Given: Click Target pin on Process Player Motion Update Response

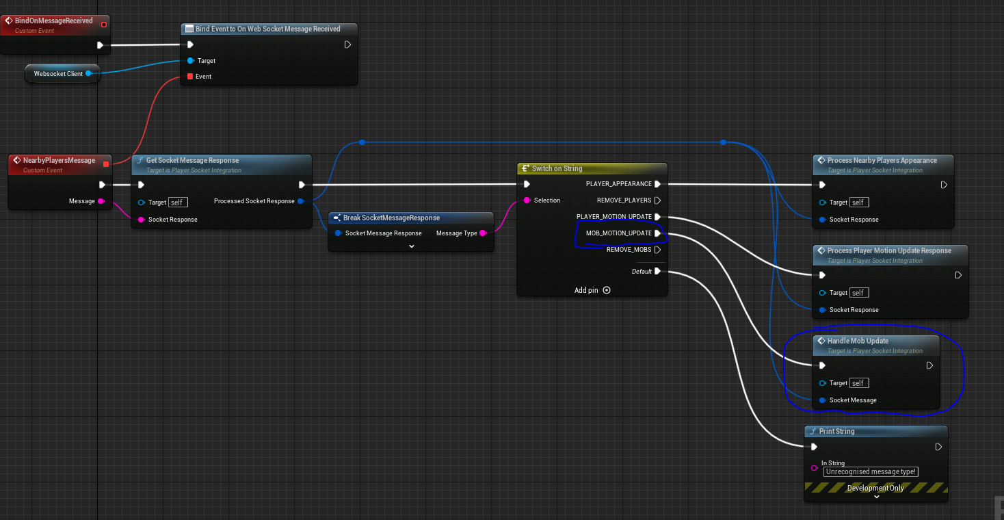Looking at the screenshot, I should [822, 293].
